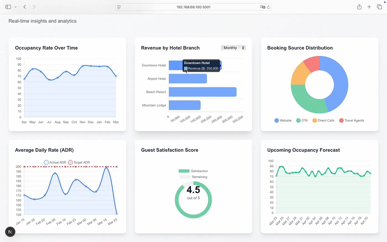
Task: Click the Share icon in toolbar
Action: point(359,7)
